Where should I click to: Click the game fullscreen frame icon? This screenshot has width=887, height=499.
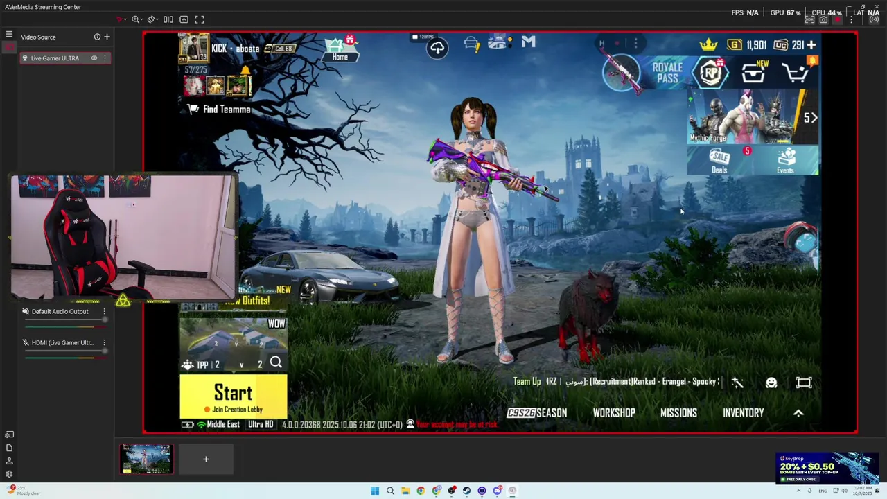click(x=804, y=383)
